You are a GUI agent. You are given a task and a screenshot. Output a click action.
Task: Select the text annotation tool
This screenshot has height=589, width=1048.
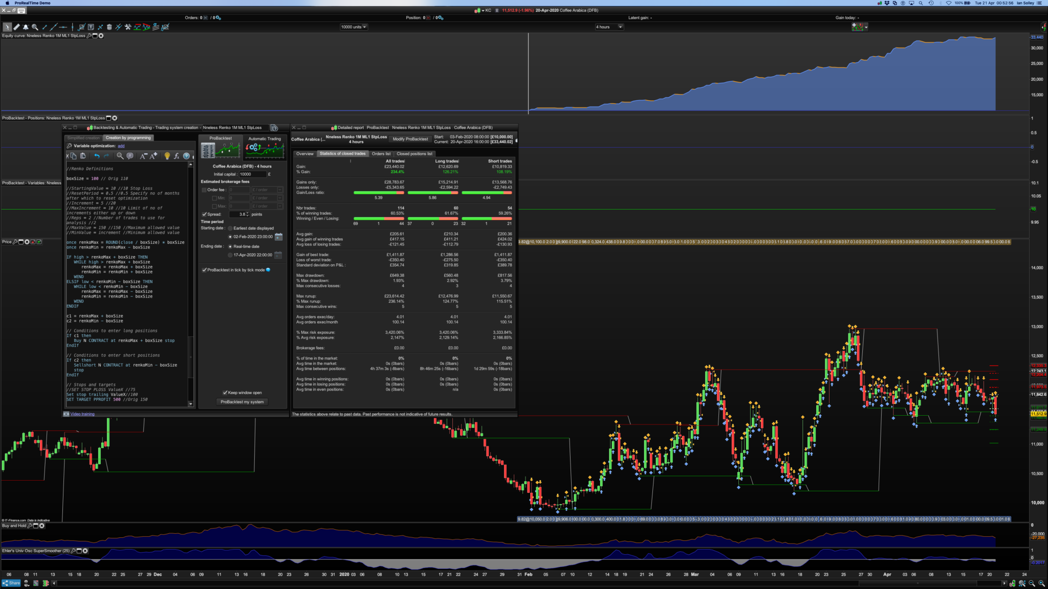(x=91, y=27)
